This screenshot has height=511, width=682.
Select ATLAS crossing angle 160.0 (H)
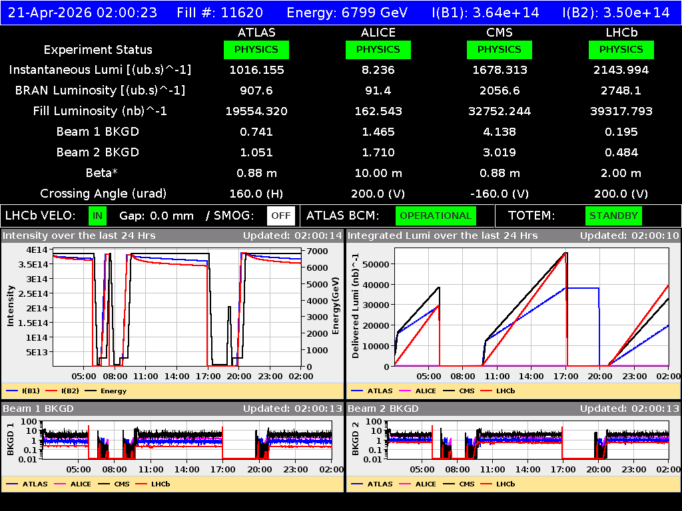(256, 194)
